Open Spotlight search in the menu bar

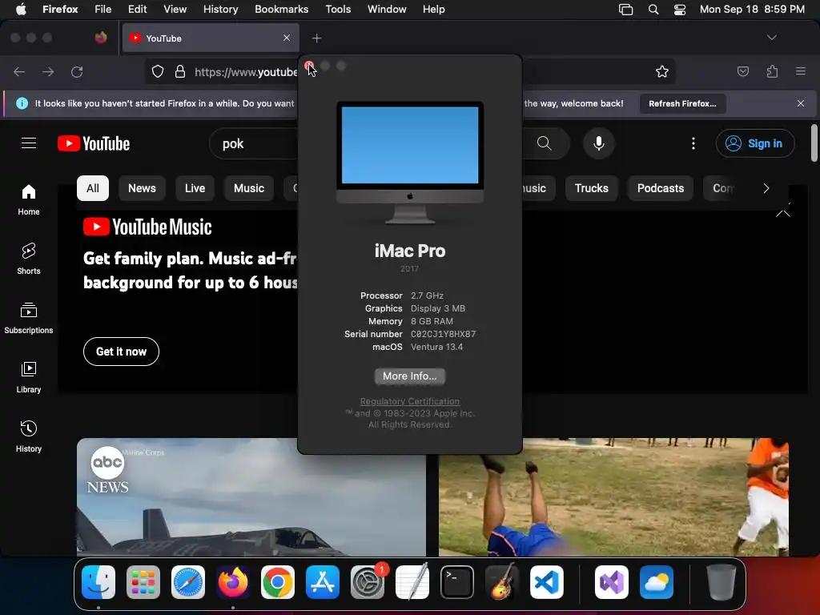(653, 10)
